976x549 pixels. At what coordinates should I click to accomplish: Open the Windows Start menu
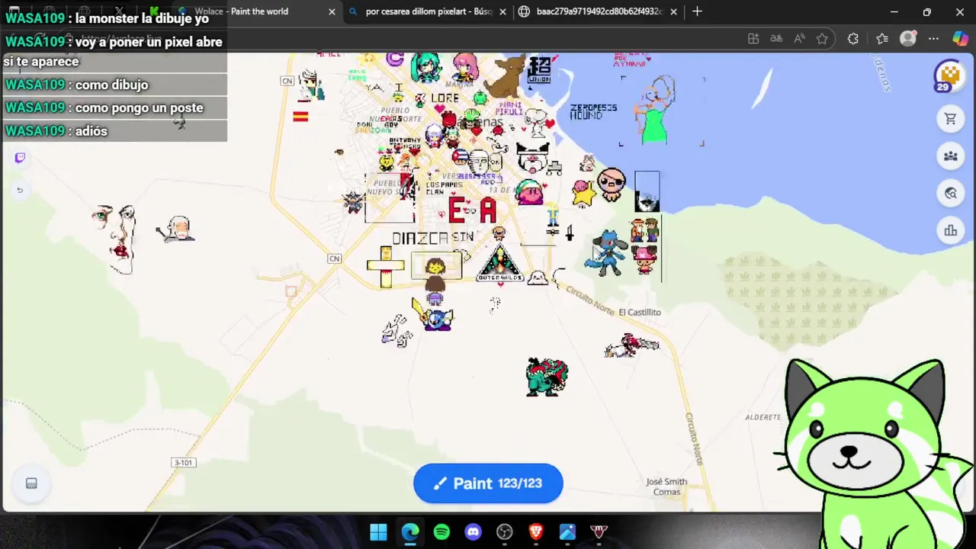[378, 532]
